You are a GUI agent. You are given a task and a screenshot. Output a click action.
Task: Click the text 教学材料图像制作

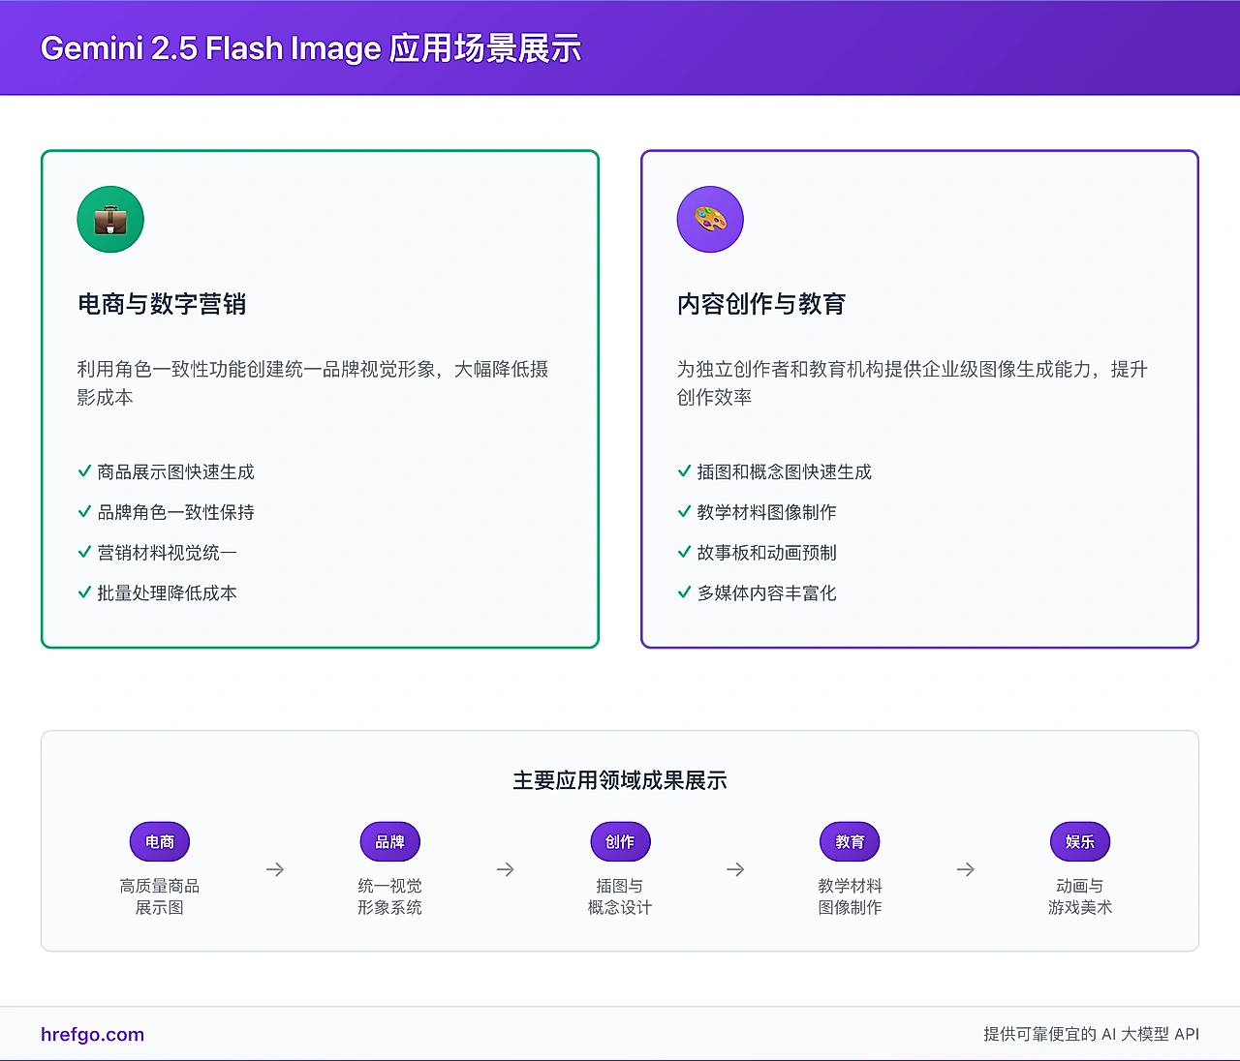pos(766,512)
